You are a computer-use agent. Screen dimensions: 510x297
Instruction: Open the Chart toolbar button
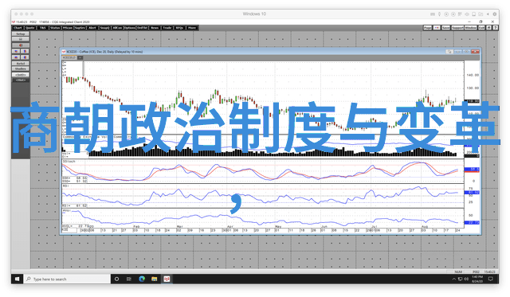[18, 28]
